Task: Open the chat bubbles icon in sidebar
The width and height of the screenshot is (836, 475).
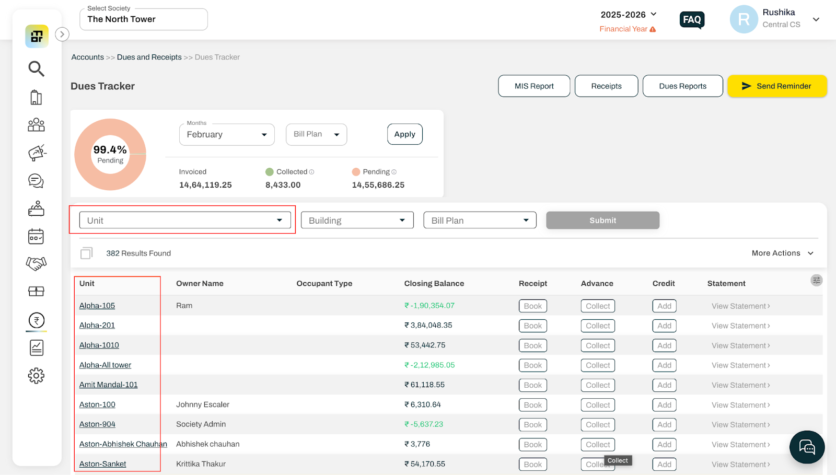Action: (x=36, y=181)
